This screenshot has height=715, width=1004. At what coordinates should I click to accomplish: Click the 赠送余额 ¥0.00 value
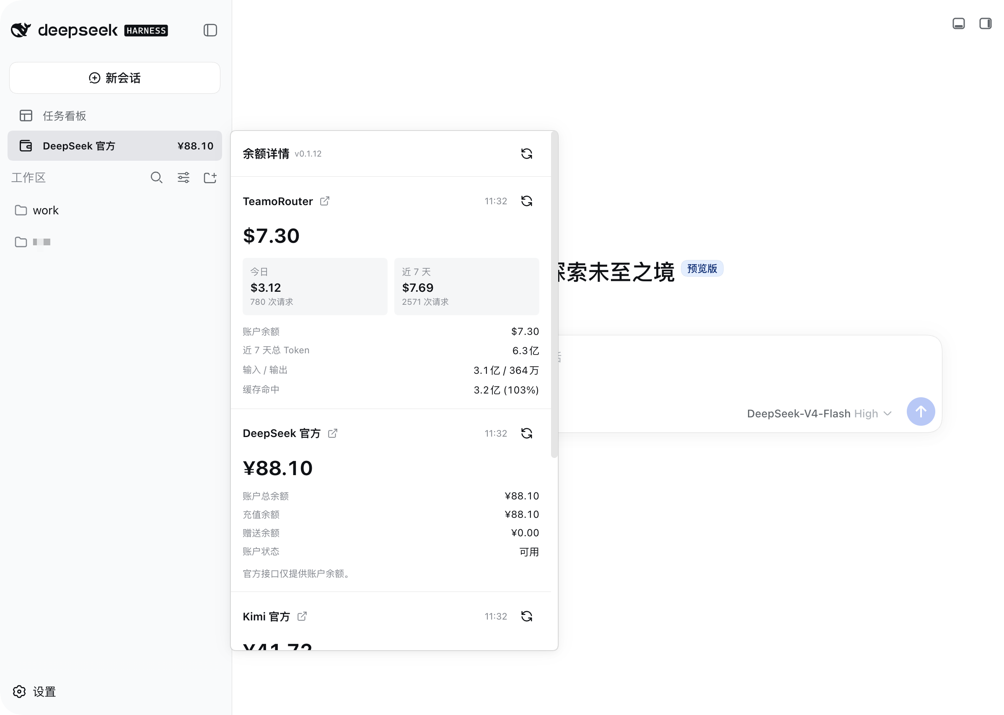point(525,533)
